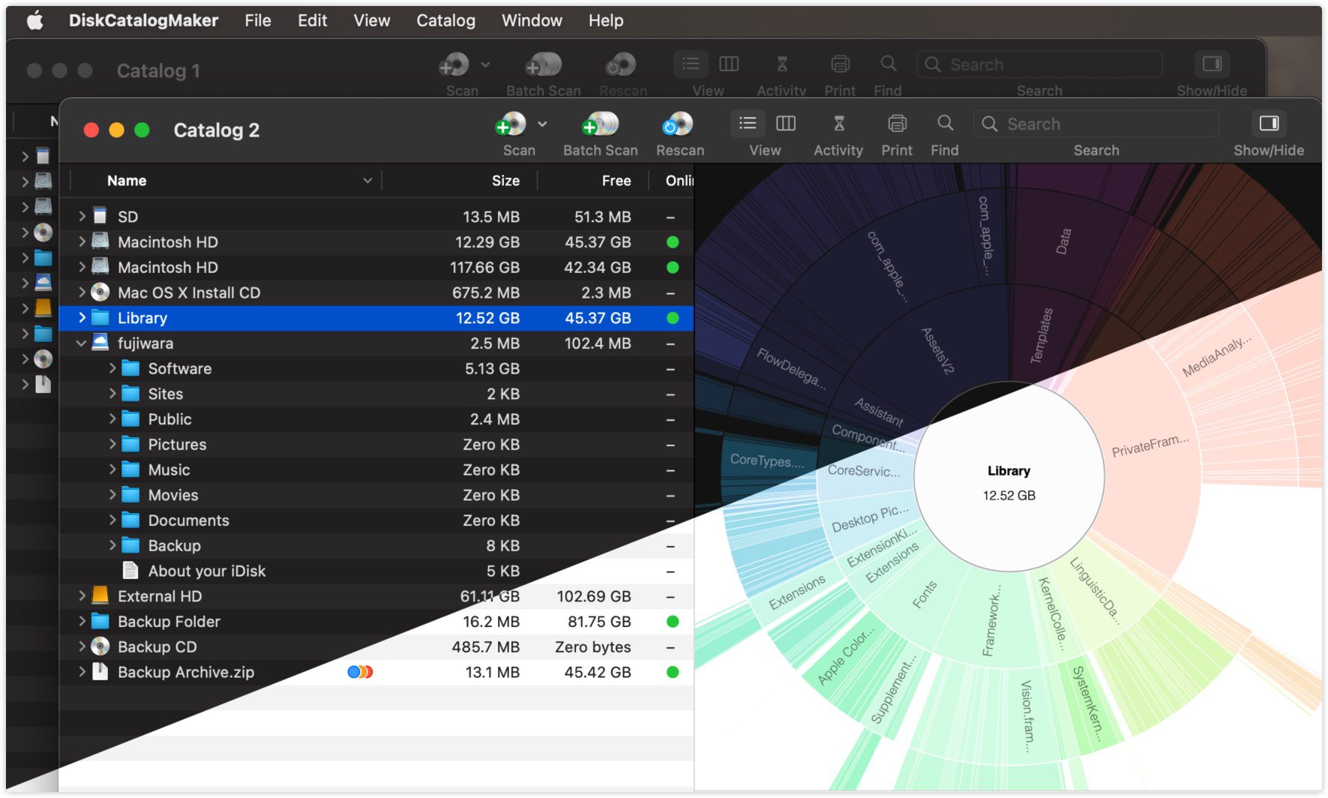The height and width of the screenshot is (798, 1328).
Task: Open the Catalog menu
Action: pos(445,20)
